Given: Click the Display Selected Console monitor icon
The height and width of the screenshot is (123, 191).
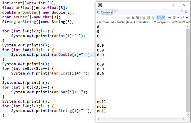Looking at the screenshot, I should (x=174, y=18).
